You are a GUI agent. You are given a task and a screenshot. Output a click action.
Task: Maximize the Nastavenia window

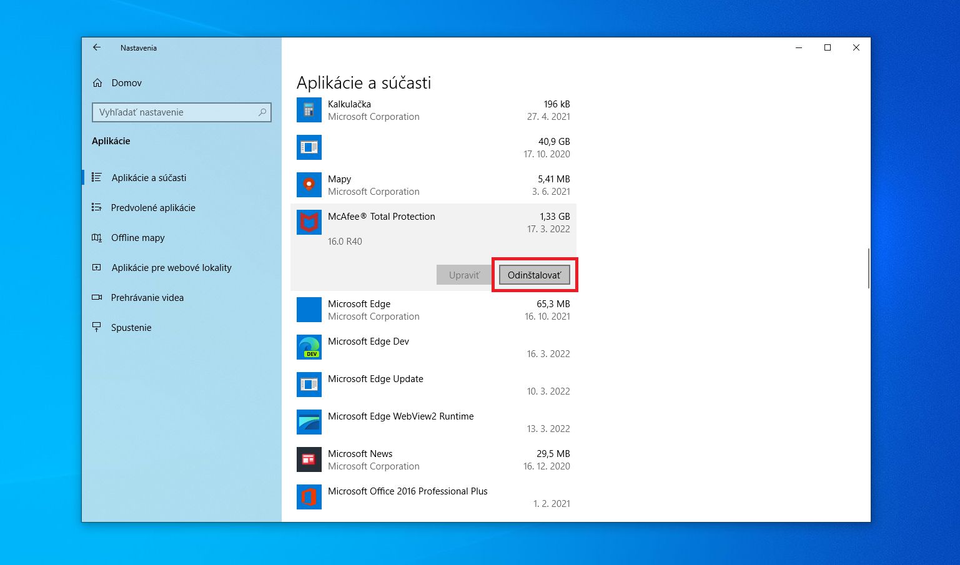click(x=828, y=47)
